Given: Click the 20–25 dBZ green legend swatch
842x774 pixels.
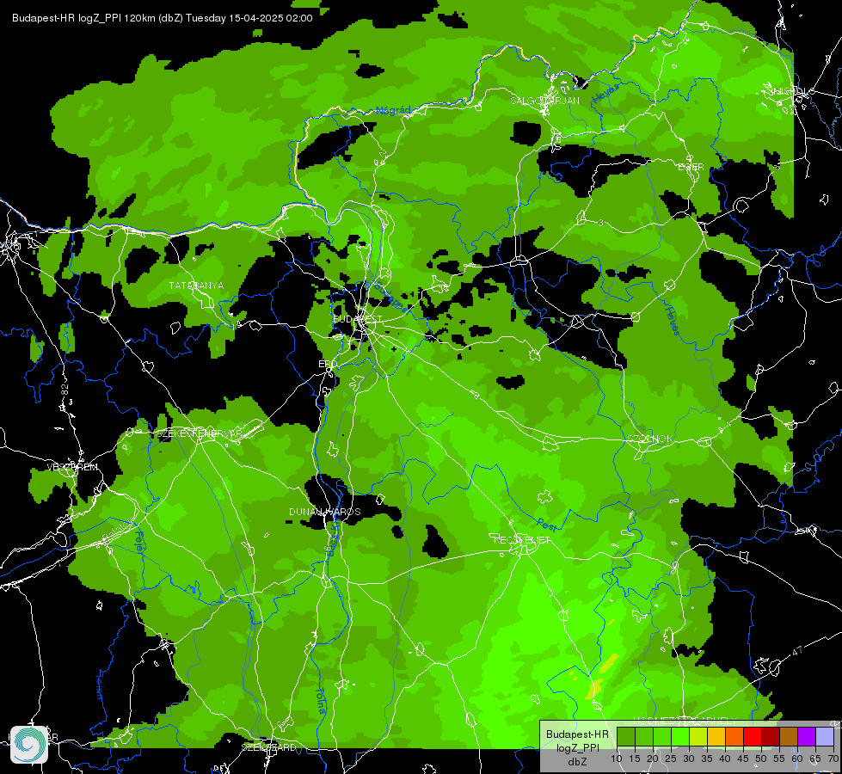Looking at the screenshot, I should 662,737.
